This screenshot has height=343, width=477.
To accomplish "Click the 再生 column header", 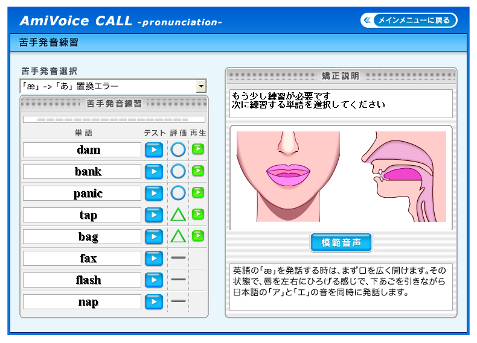I will click(x=198, y=133).
